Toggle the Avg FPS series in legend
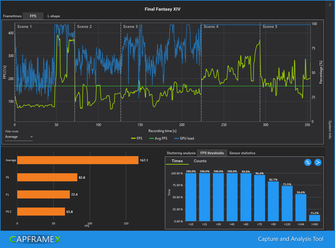 pyautogui.click(x=158, y=138)
